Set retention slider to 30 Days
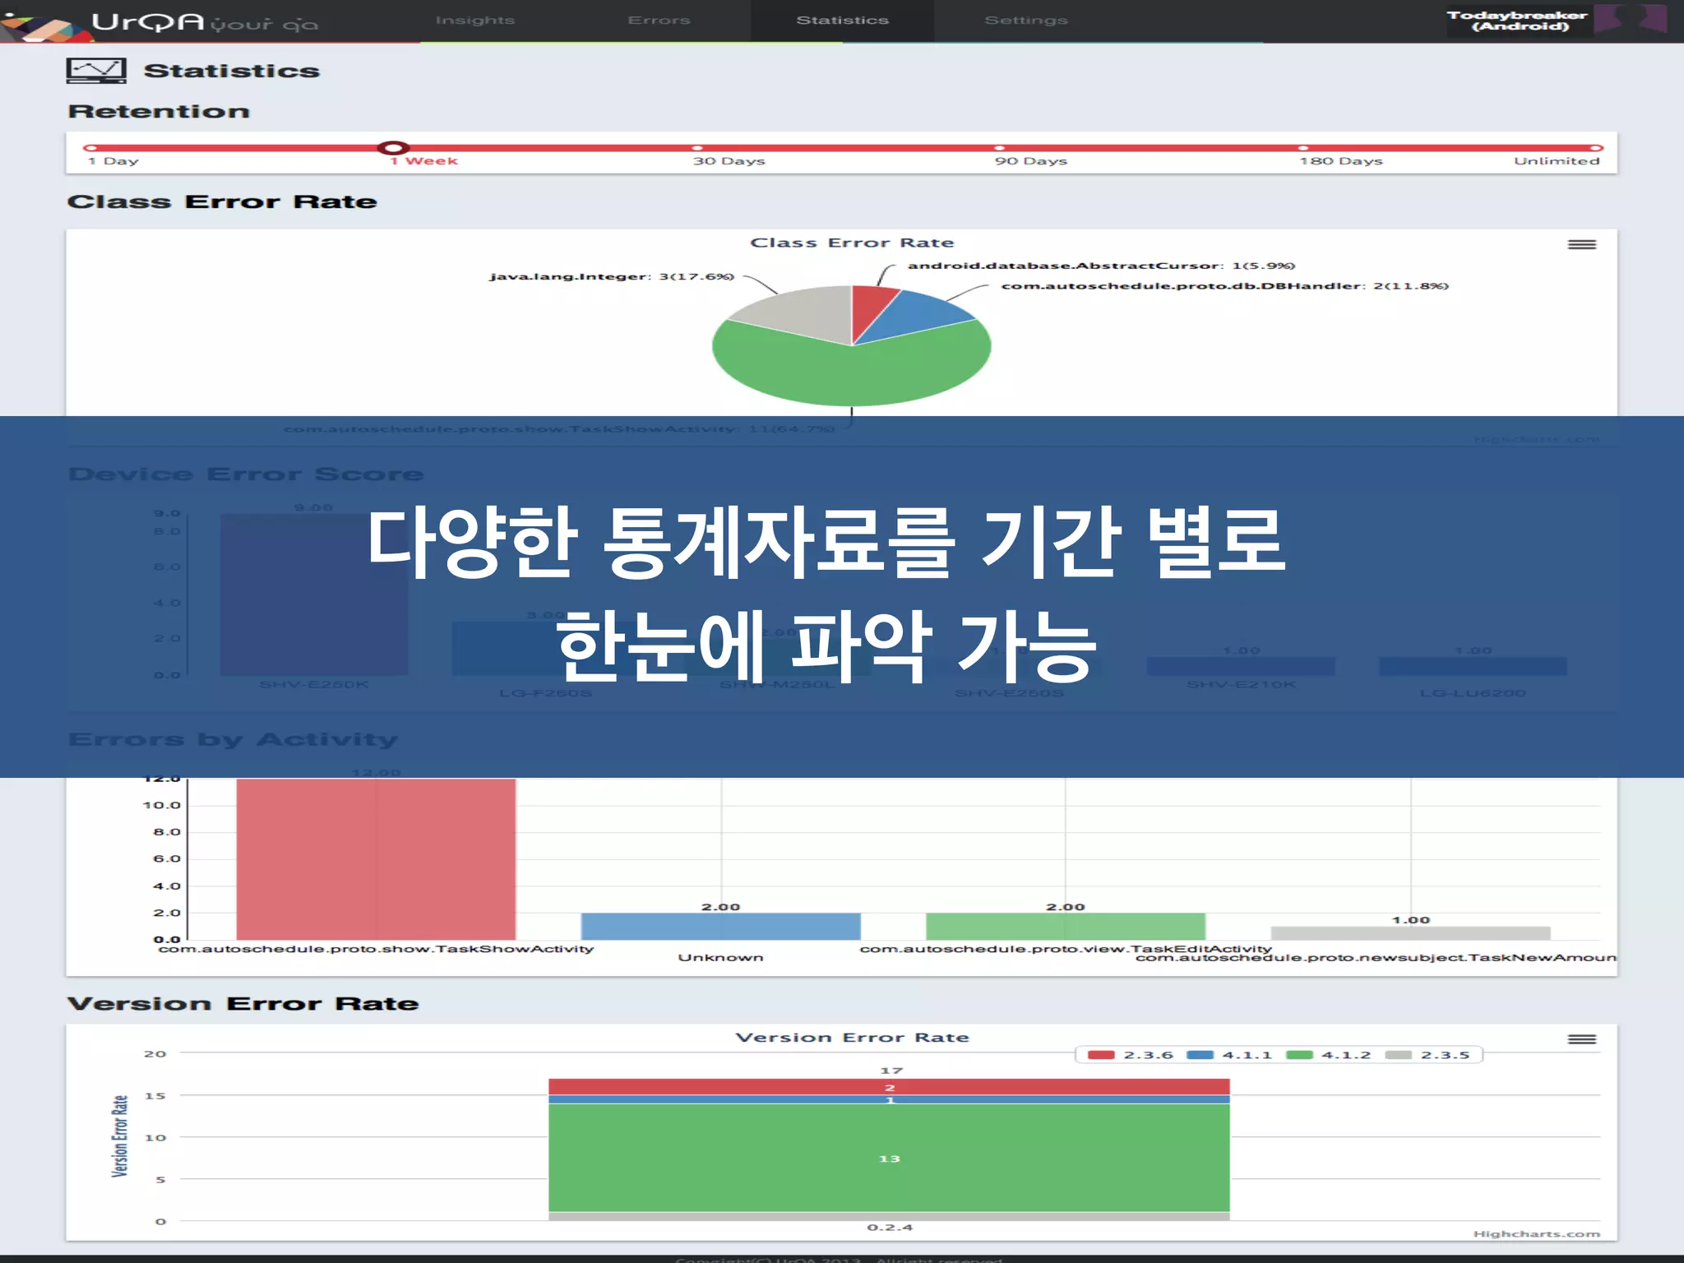 point(697,149)
